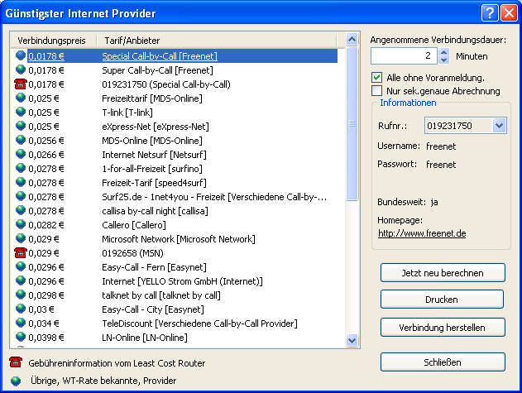Click the Schließen button
522x393 pixels.
(443, 362)
